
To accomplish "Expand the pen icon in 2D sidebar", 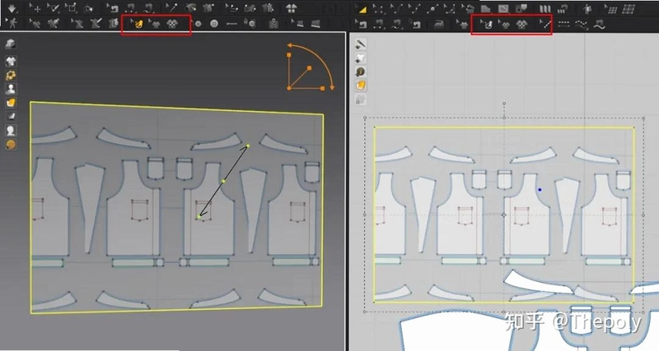I will tap(360, 44).
